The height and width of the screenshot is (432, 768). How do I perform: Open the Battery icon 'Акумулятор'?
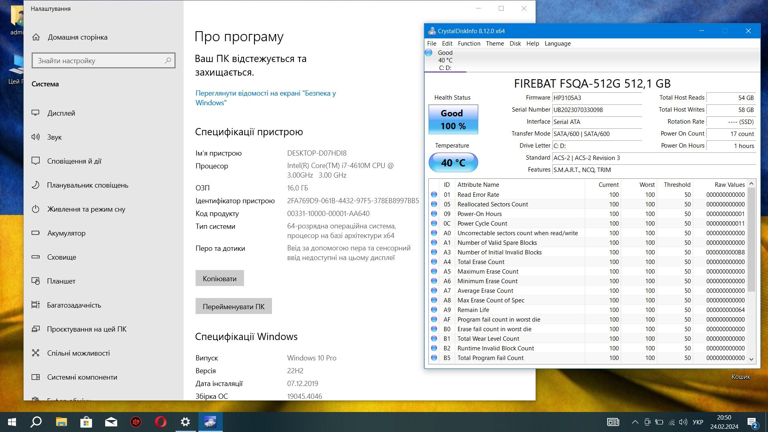pos(36,233)
